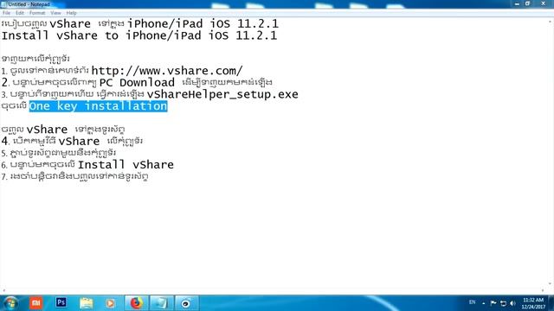Open the Mi app in taskbar
Screen dimensions: 554x311
pos(35,303)
